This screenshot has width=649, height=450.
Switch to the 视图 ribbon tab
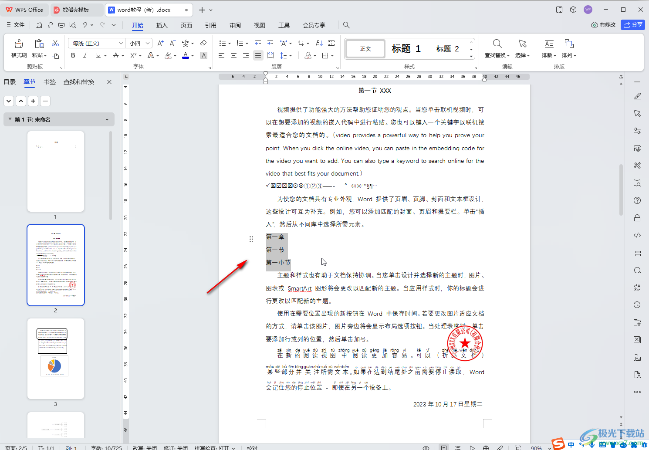(x=260, y=25)
